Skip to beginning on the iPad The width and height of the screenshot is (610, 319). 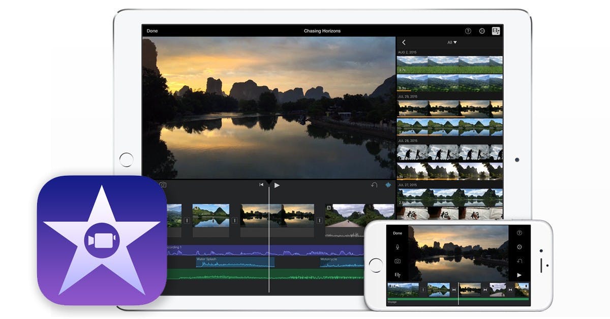pyautogui.click(x=261, y=185)
